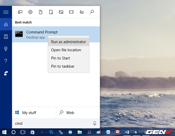Screen dimensions: 175x136
Task: Open the Zalo app on taskbar
Action: [108, 132]
